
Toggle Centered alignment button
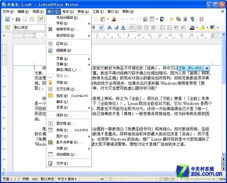139,28
